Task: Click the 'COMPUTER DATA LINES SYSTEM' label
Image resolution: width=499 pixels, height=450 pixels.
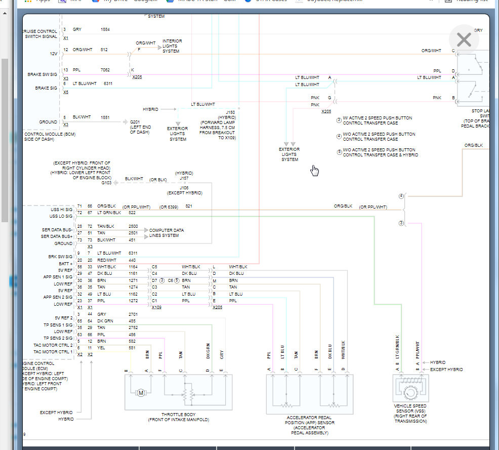Action: 166,233
